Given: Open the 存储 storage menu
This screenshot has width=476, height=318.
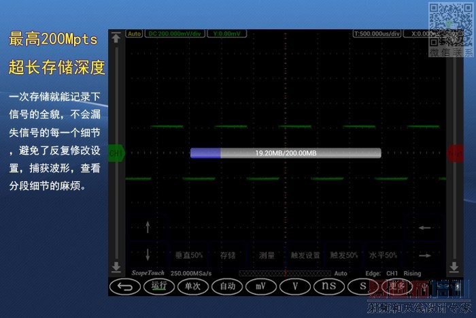Looking at the screenshot, I should tap(228, 255).
